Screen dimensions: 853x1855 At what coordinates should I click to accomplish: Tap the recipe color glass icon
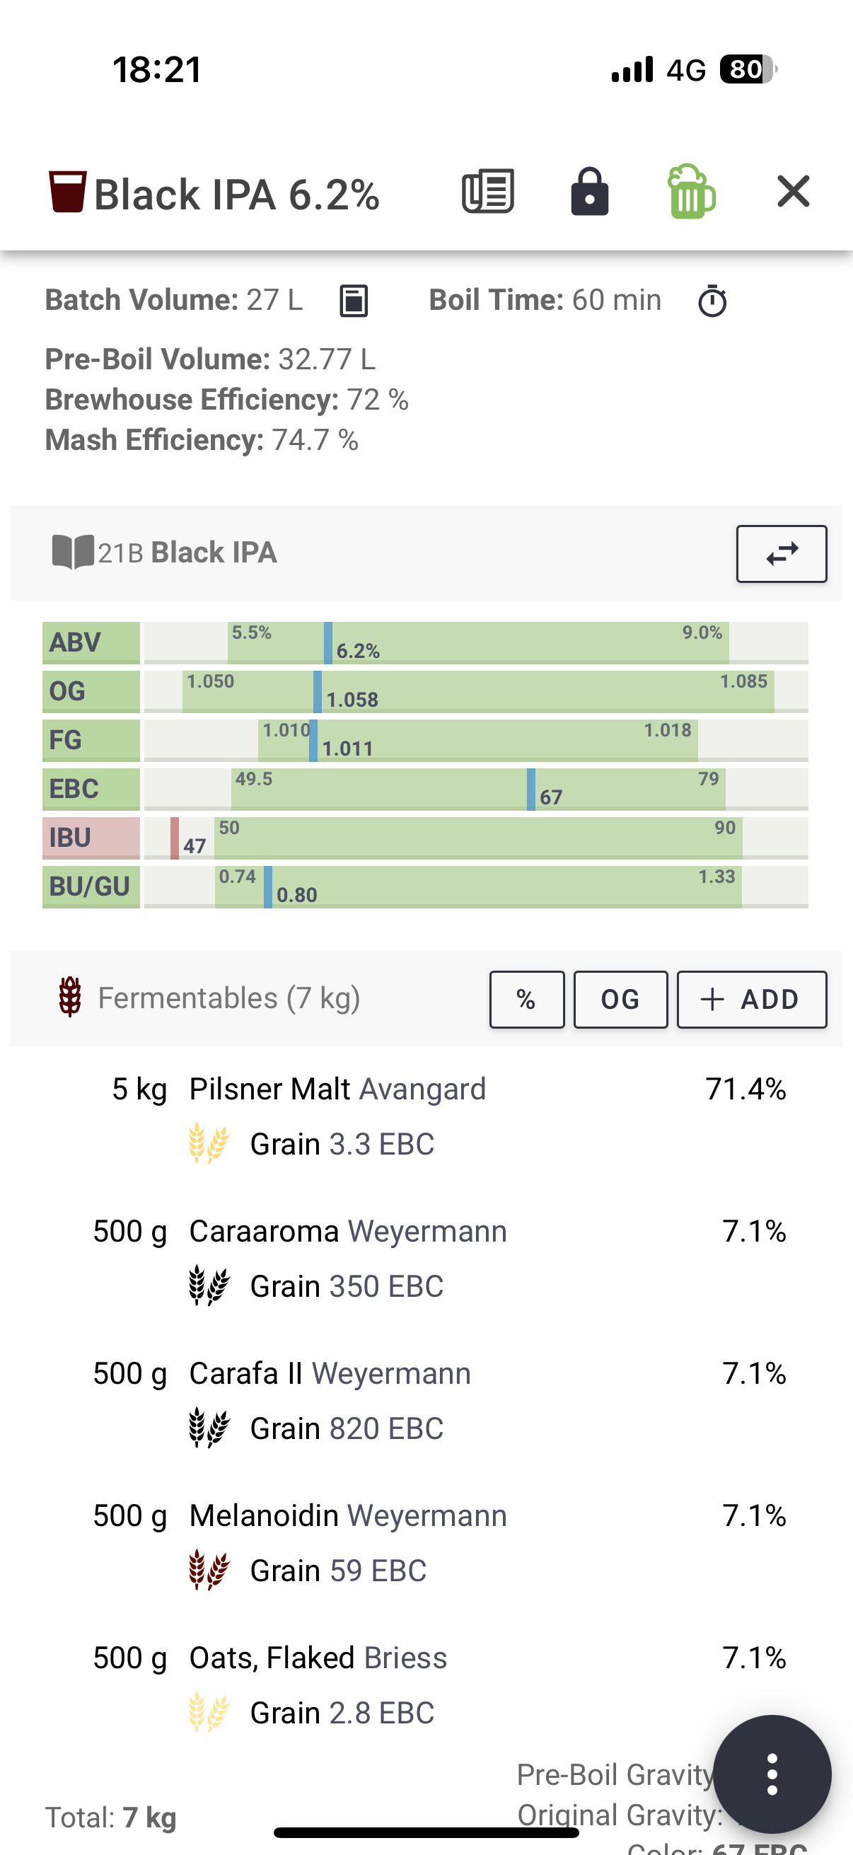[x=68, y=192]
